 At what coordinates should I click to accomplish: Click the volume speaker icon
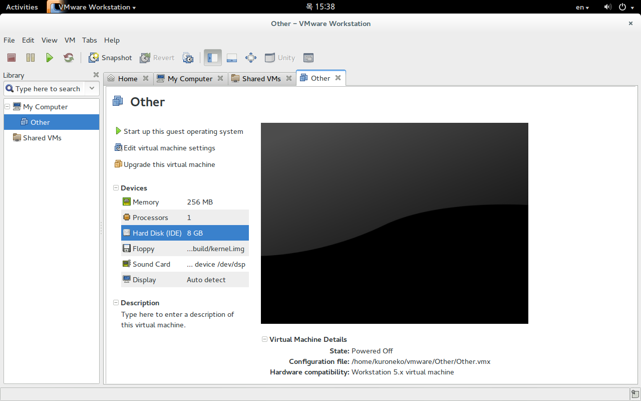[x=607, y=7]
